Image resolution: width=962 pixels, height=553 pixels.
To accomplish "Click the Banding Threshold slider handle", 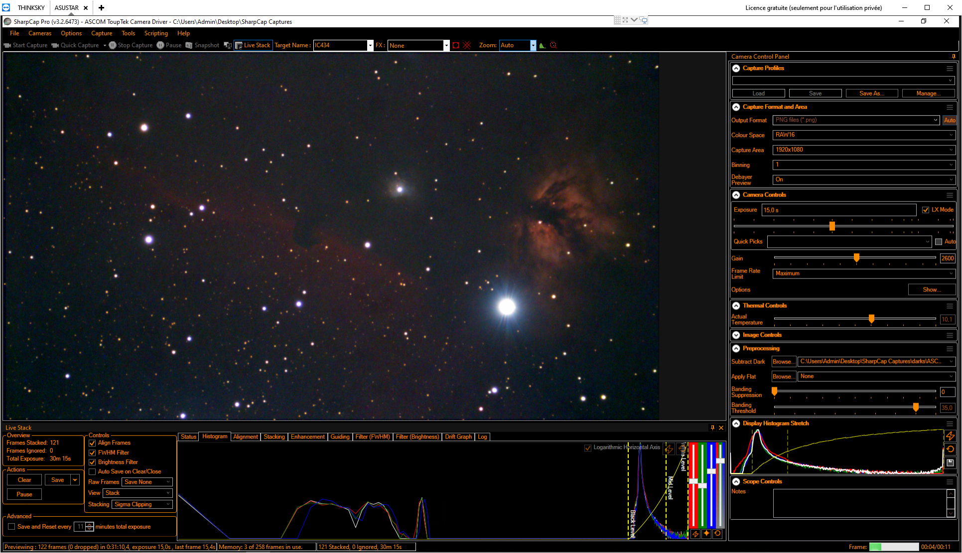I will [916, 407].
